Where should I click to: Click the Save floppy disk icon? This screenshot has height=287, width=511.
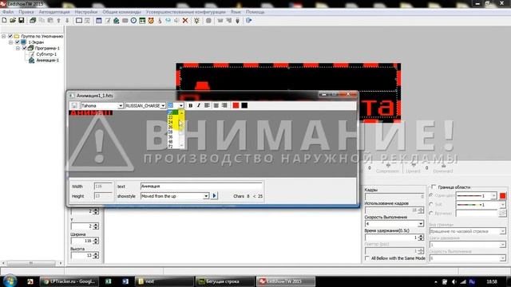pyautogui.click(x=22, y=21)
